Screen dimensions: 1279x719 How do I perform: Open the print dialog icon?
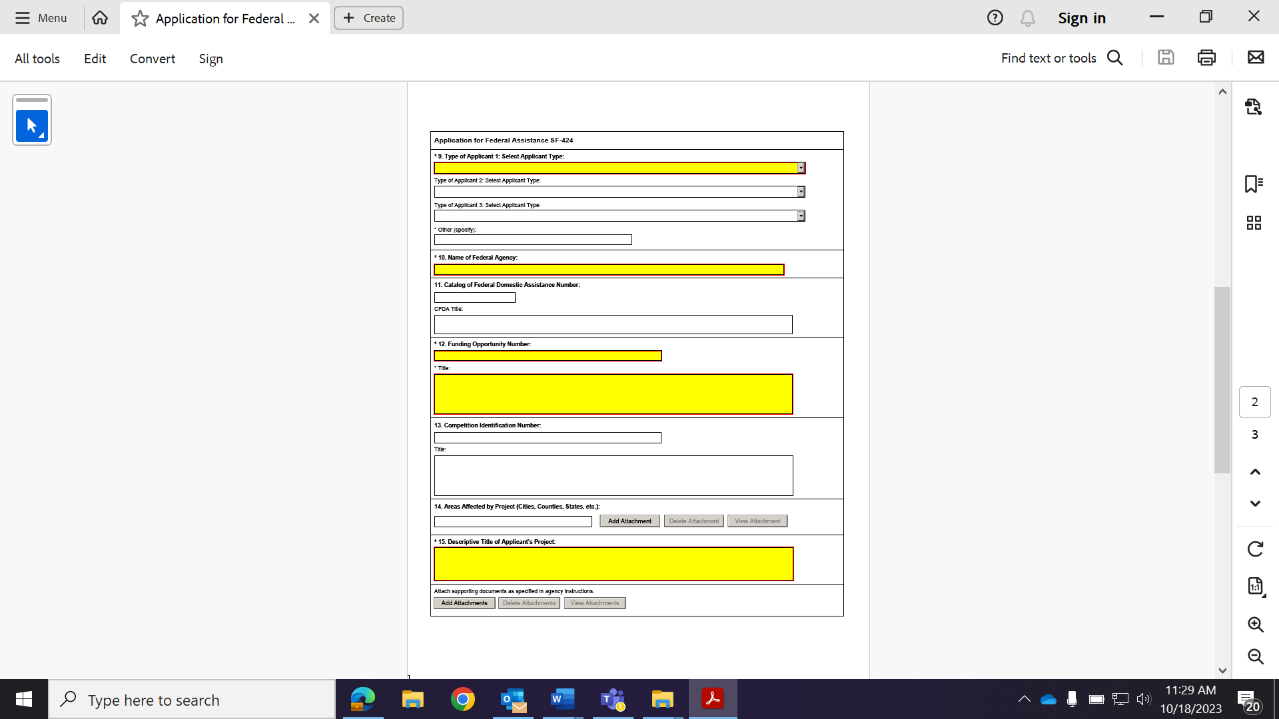pyautogui.click(x=1206, y=58)
